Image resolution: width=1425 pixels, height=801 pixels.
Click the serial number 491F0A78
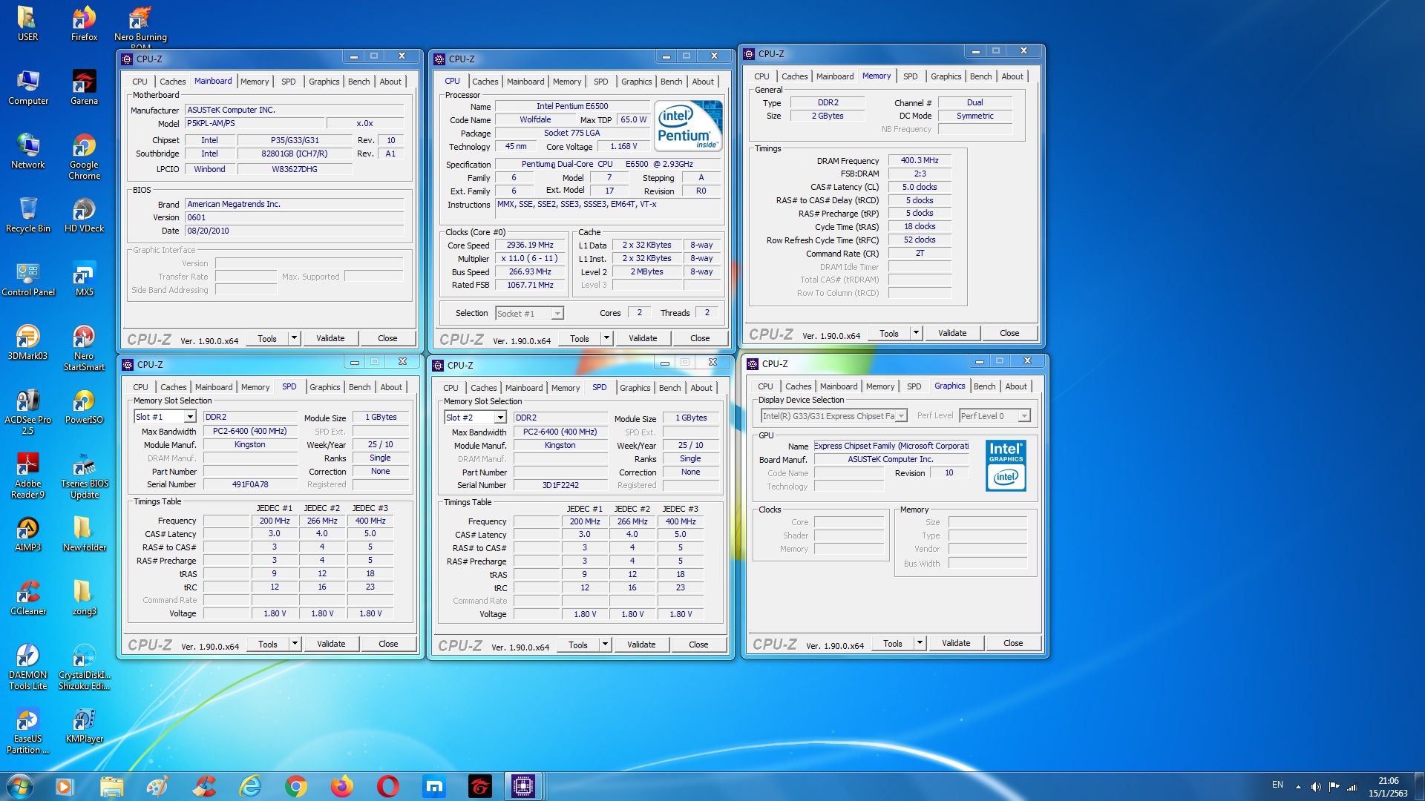[250, 485]
